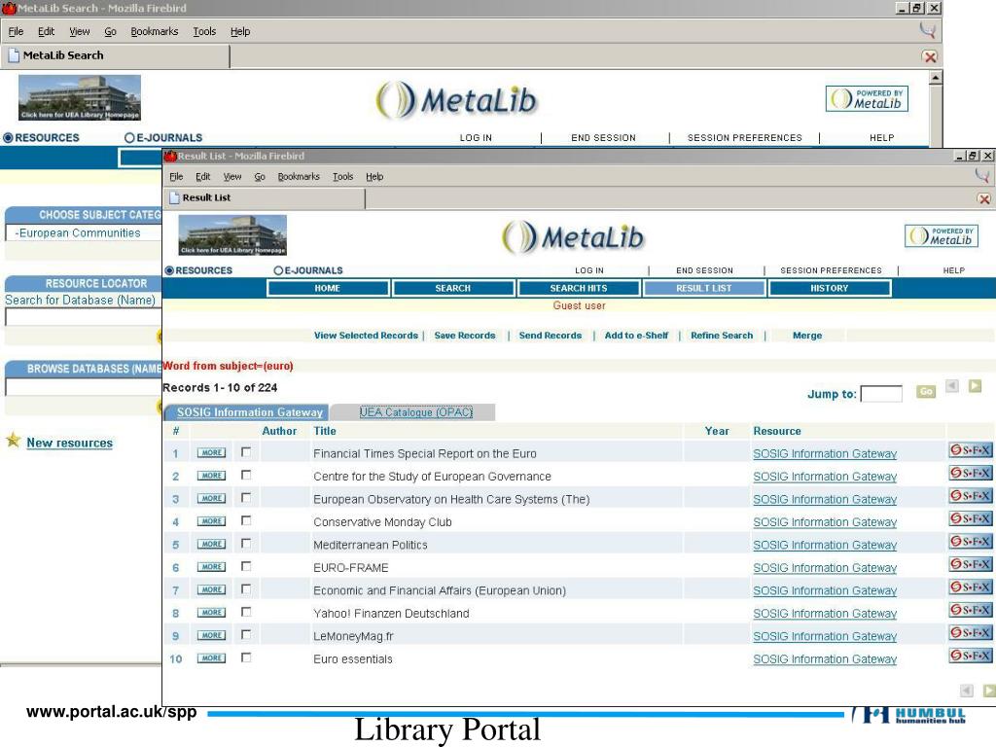
Task: Click View Selected Records link
Action: pos(366,336)
